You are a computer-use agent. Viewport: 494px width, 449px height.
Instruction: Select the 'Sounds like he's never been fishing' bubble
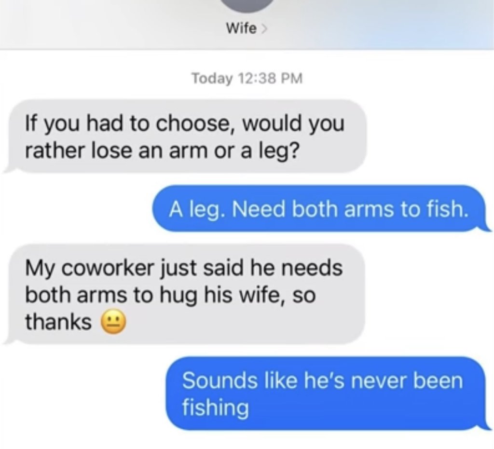(328, 393)
